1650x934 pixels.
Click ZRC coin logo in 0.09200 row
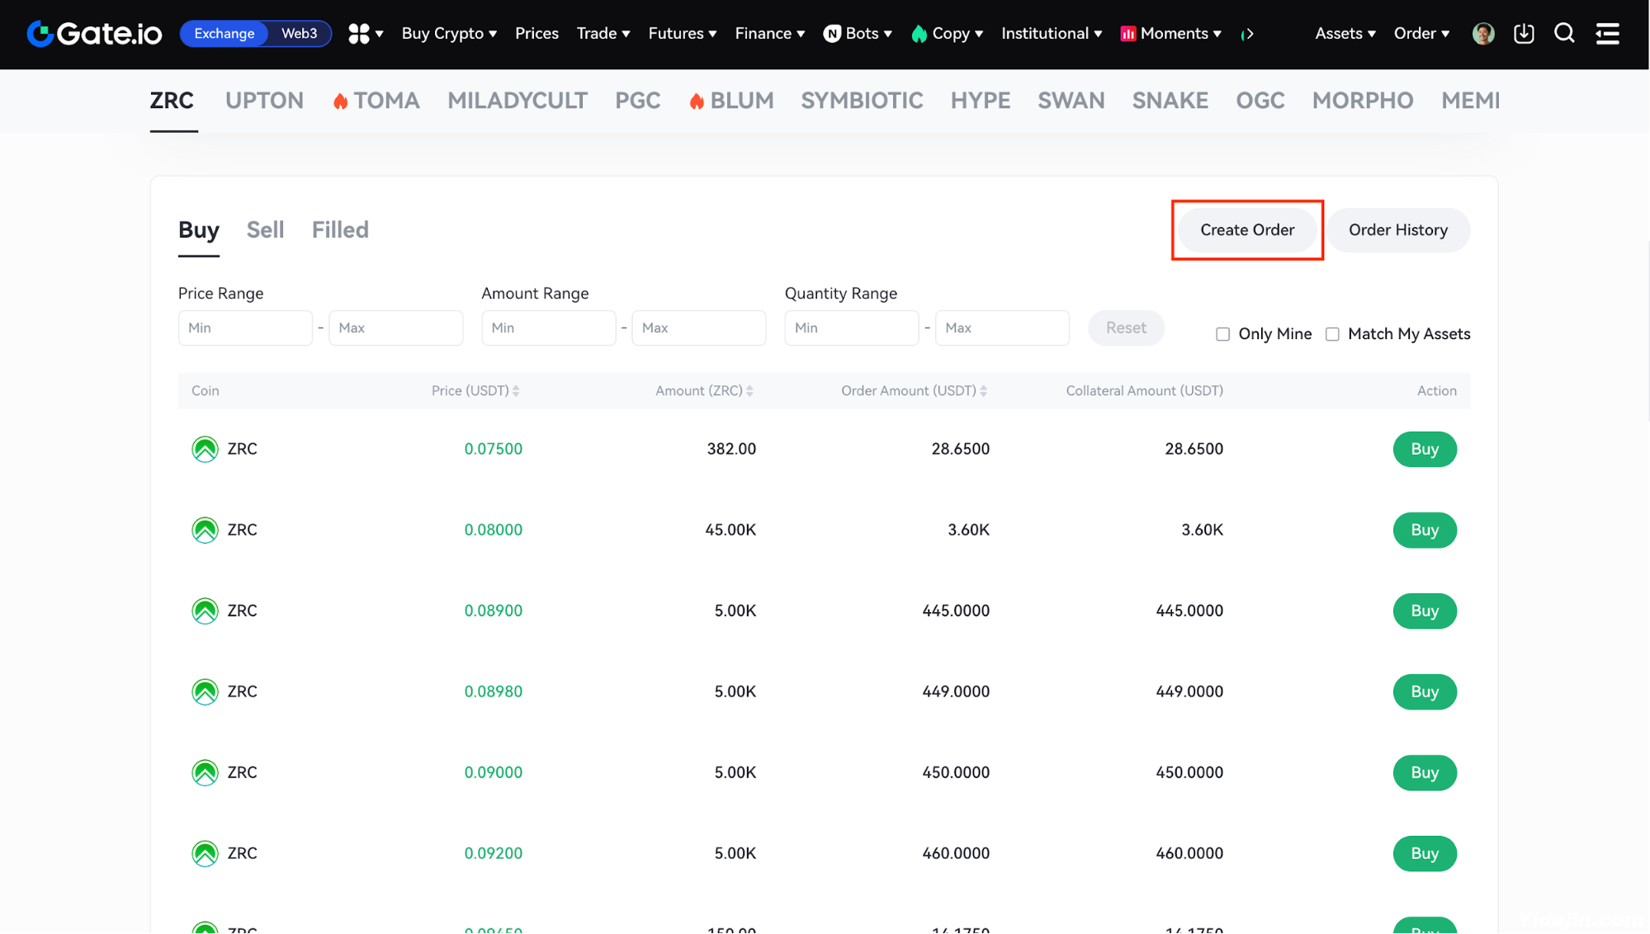(205, 853)
